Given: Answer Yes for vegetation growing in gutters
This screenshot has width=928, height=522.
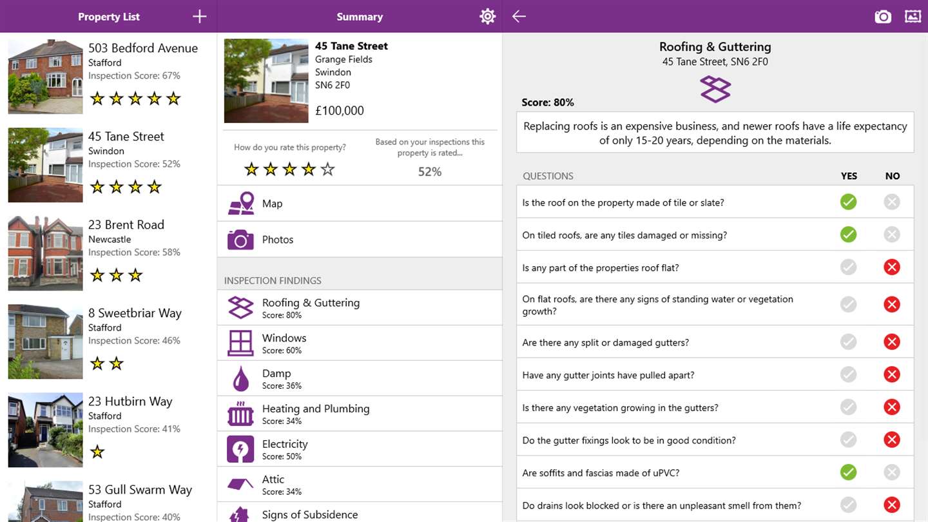Looking at the screenshot, I should pos(848,407).
